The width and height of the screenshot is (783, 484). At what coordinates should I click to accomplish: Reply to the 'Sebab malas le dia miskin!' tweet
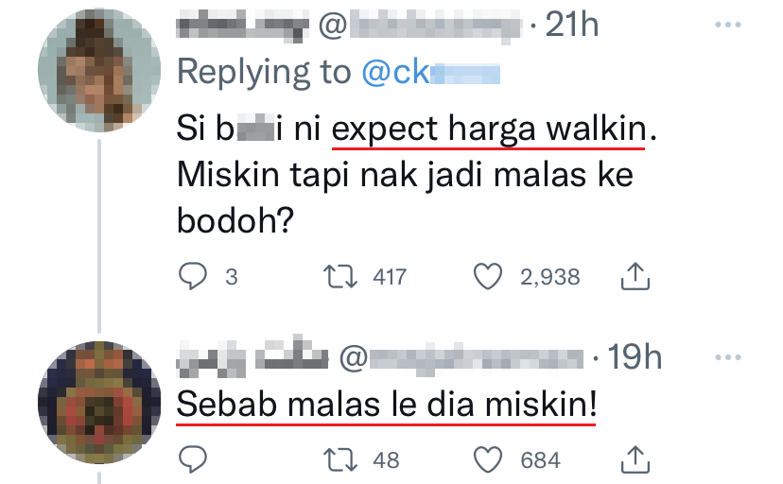point(193,460)
